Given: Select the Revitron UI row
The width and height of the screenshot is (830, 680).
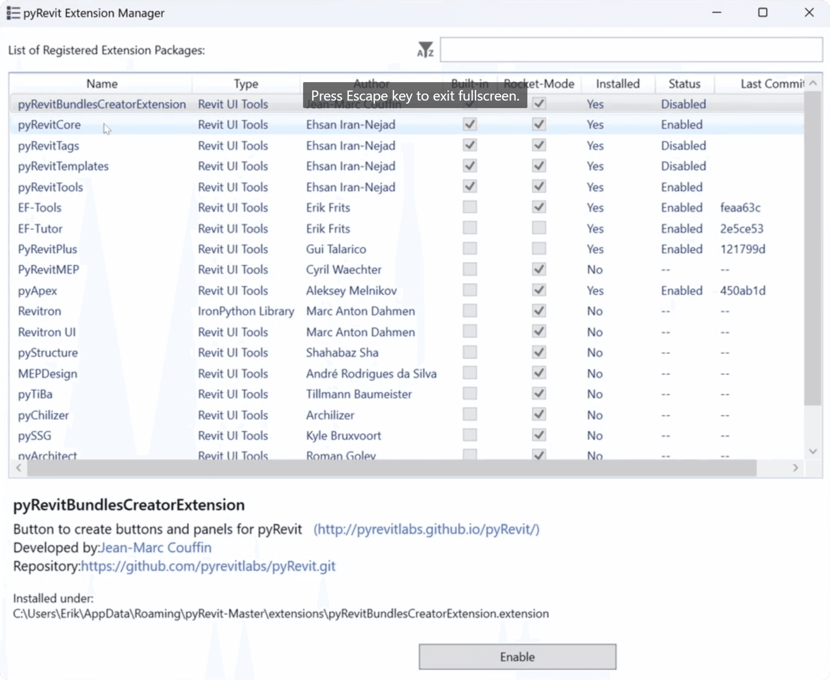Looking at the screenshot, I should tap(407, 332).
